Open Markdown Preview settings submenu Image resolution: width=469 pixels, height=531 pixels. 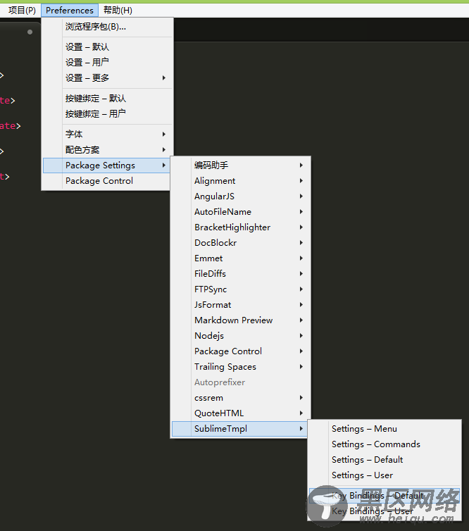(240, 320)
